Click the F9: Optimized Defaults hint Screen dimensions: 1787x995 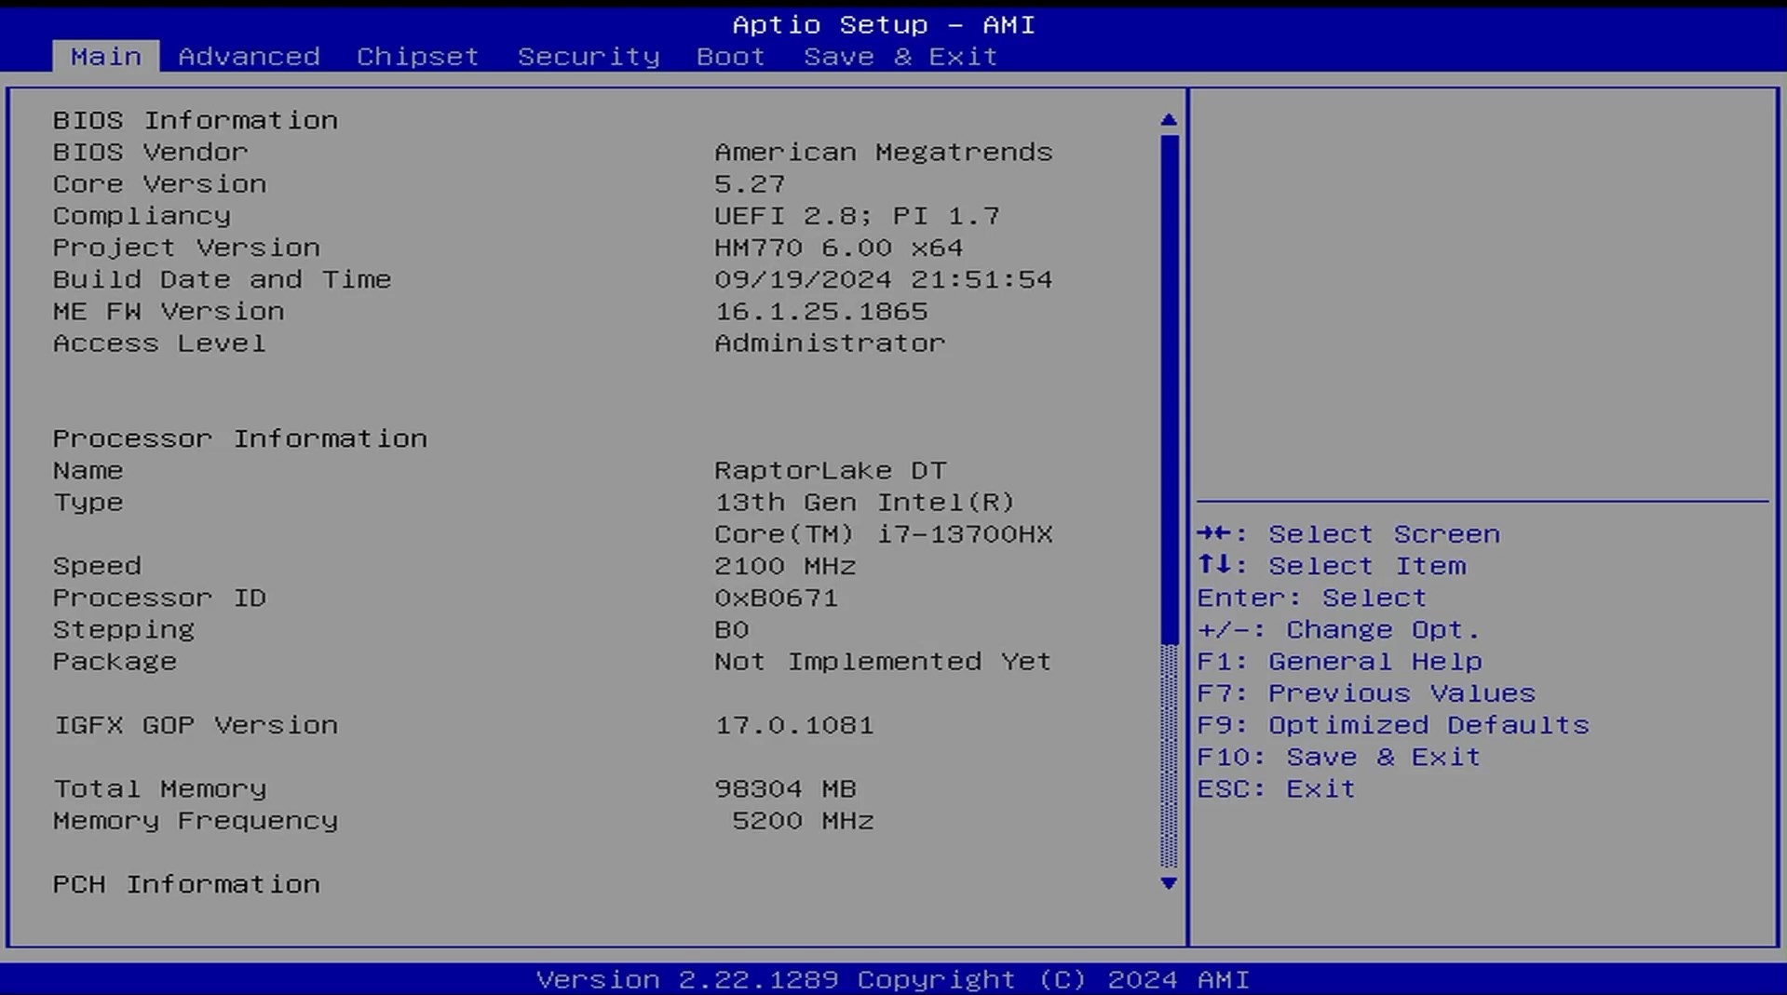tap(1392, 725)
